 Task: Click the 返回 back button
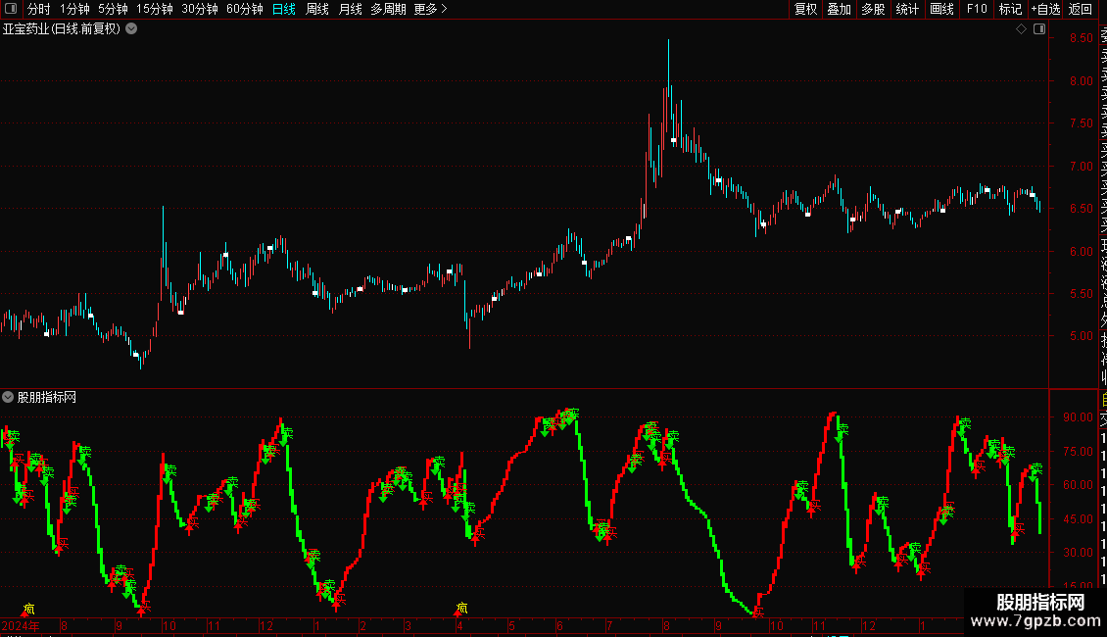[x=1081, y=9]
